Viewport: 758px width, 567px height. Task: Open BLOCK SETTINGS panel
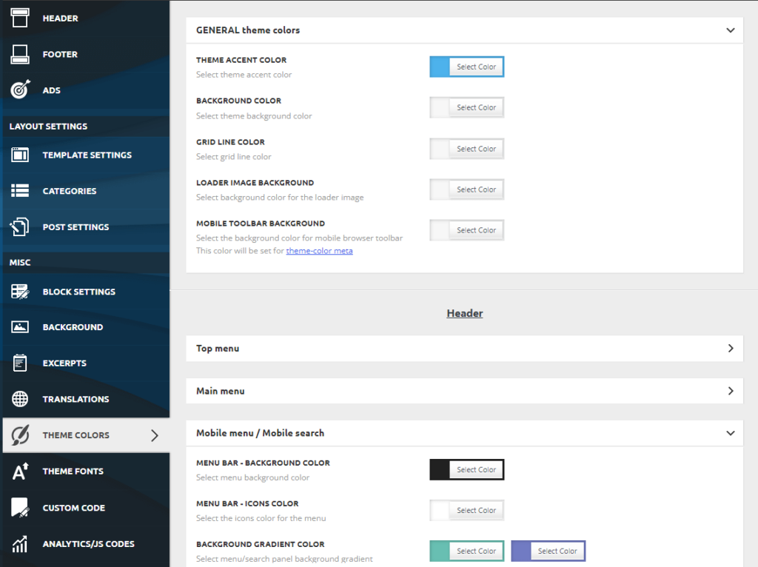86,292
